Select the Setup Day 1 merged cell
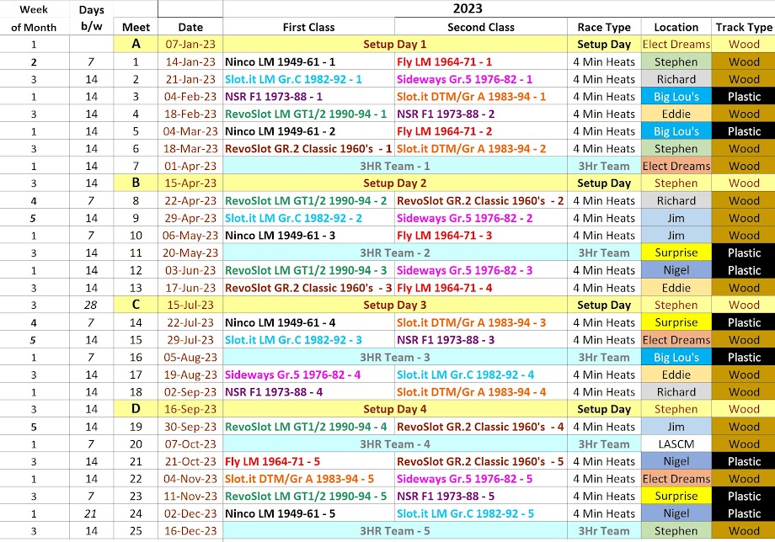775x542 pixels. (394, 44)
